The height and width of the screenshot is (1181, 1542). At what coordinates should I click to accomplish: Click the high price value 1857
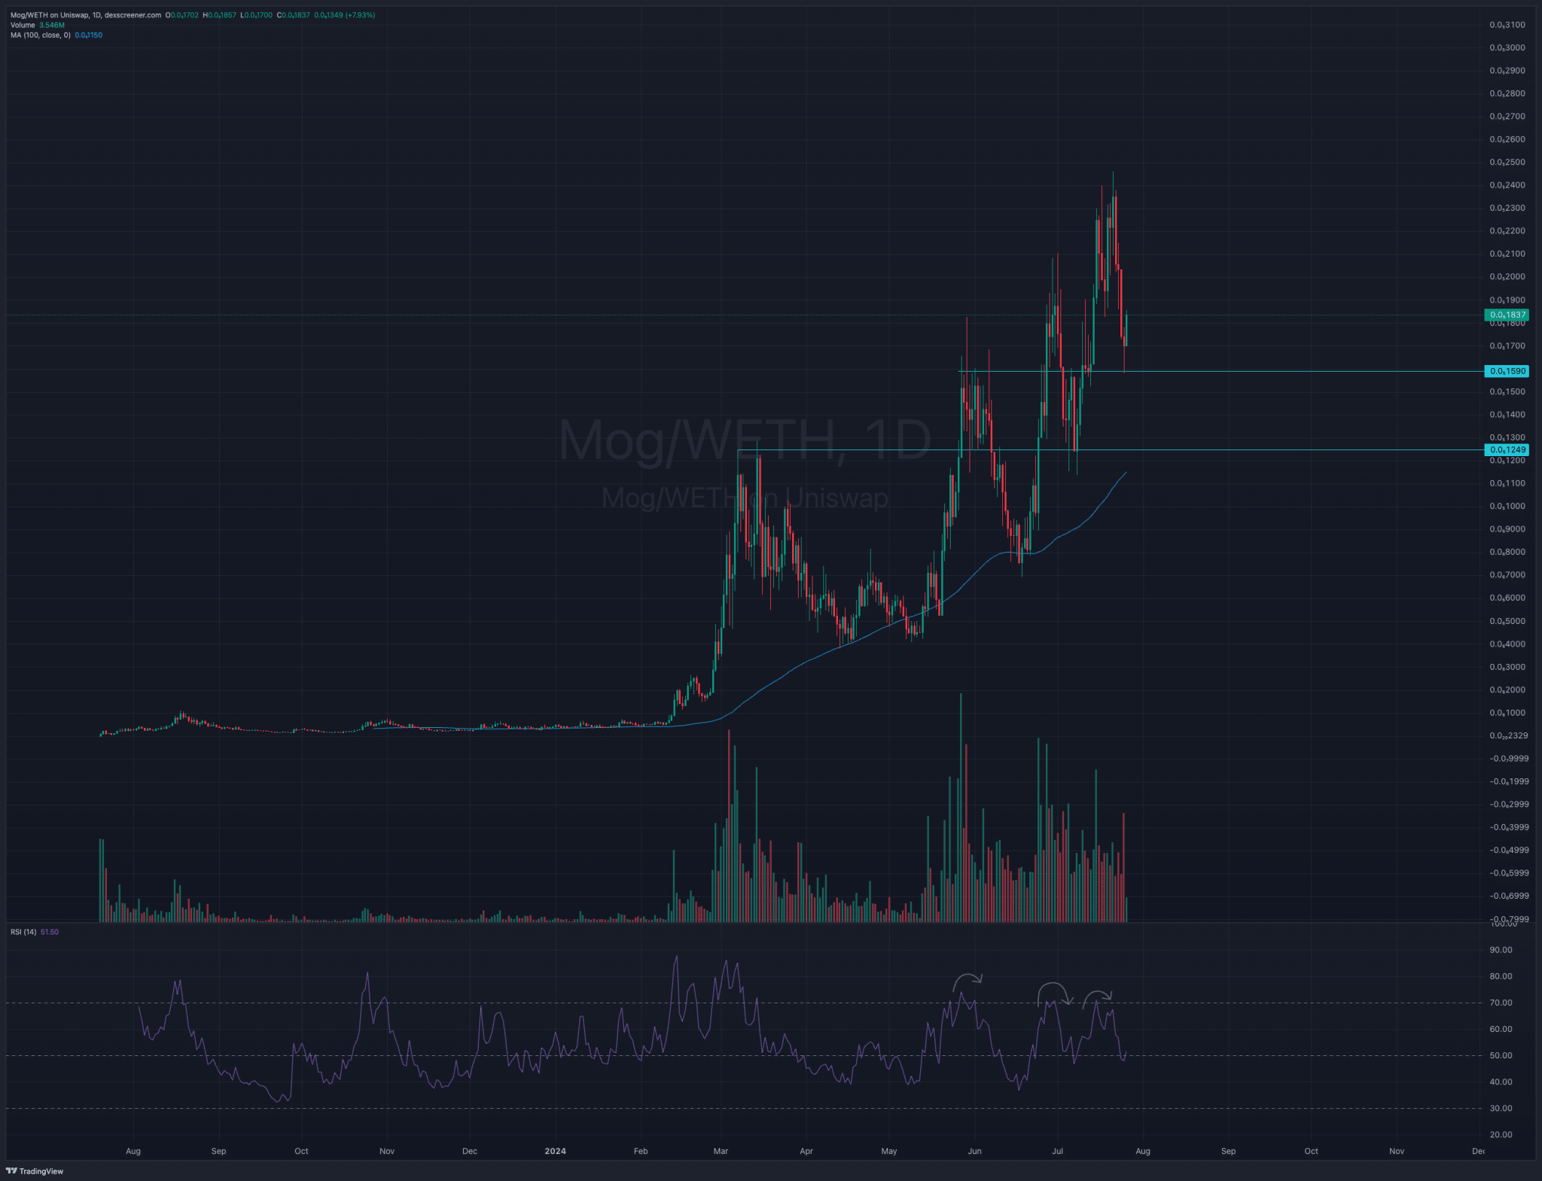point(222,15)
